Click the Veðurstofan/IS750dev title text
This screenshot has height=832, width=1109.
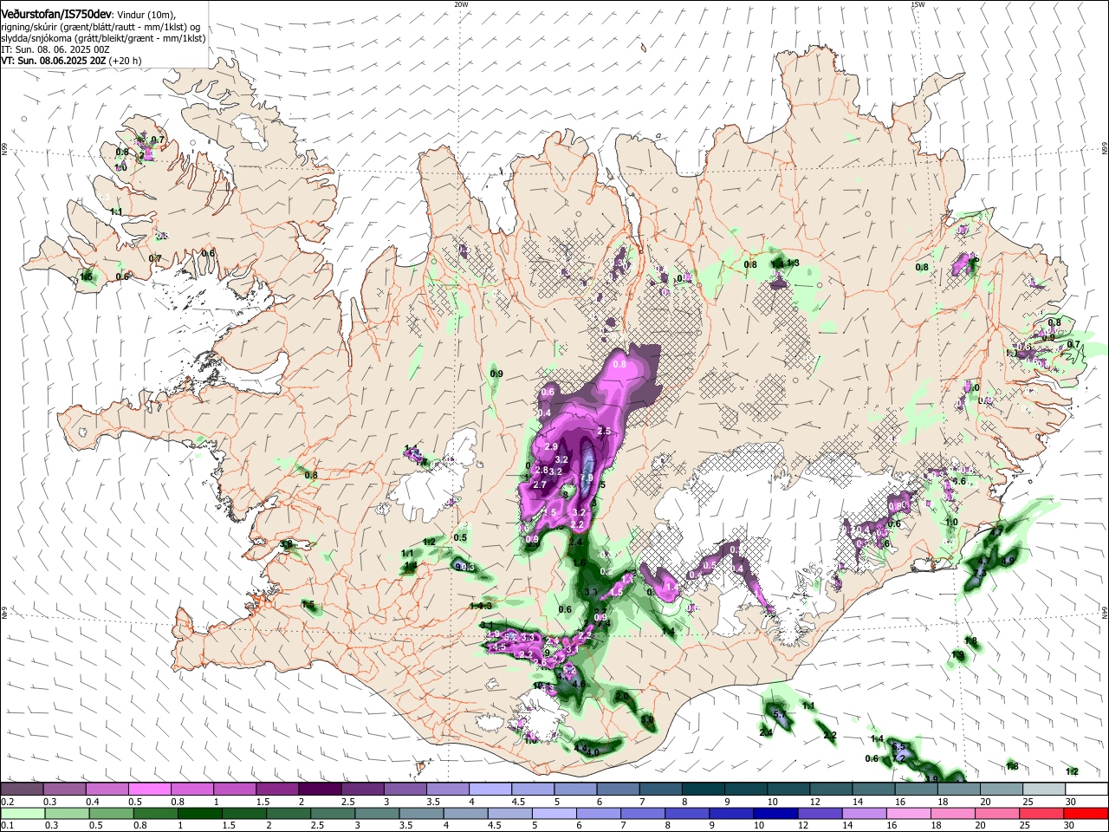pyautogui.click(x=56, y=13)
